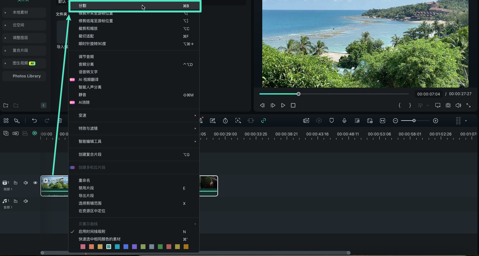This screenshot has width=479, height=256.
Task: Lock the 音频 1 track
Action: coord(15,201)
